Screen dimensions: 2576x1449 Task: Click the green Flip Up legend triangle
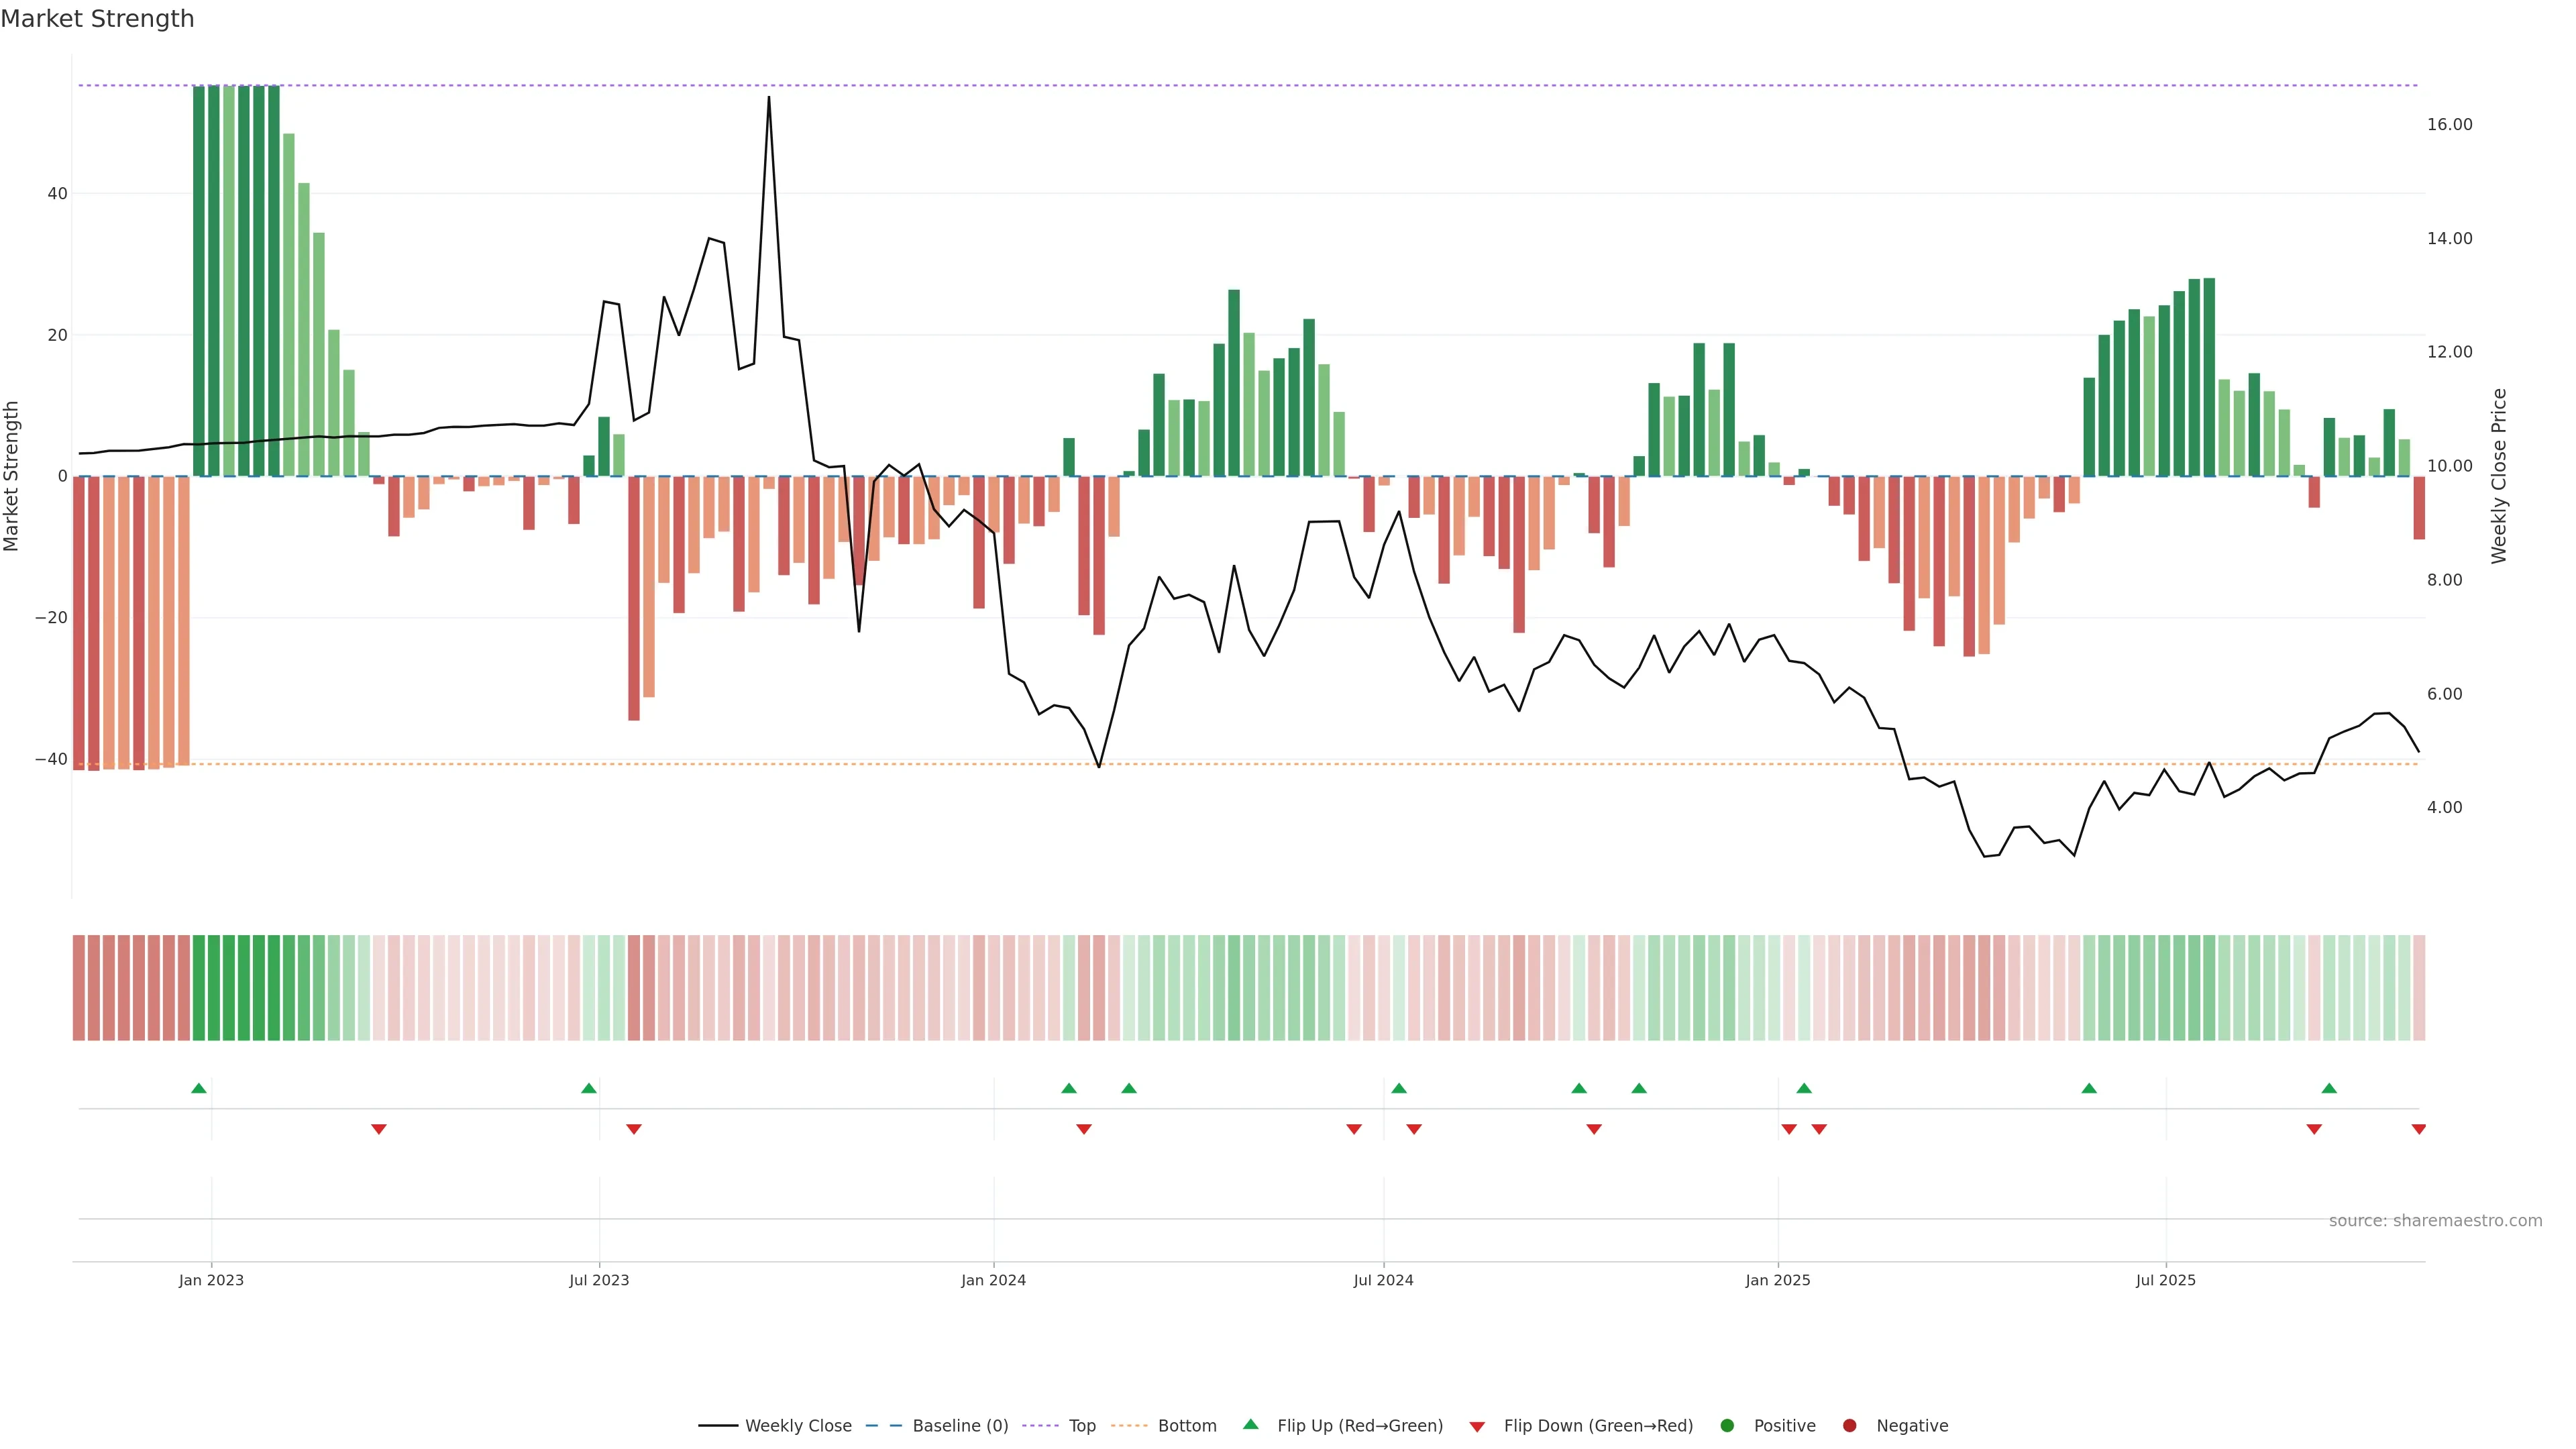point(1250,1424)
